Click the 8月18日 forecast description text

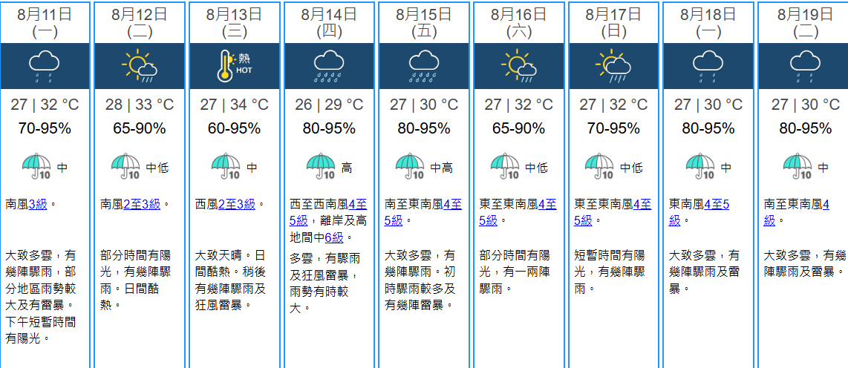pyautogui.click(x=703, y=271)
